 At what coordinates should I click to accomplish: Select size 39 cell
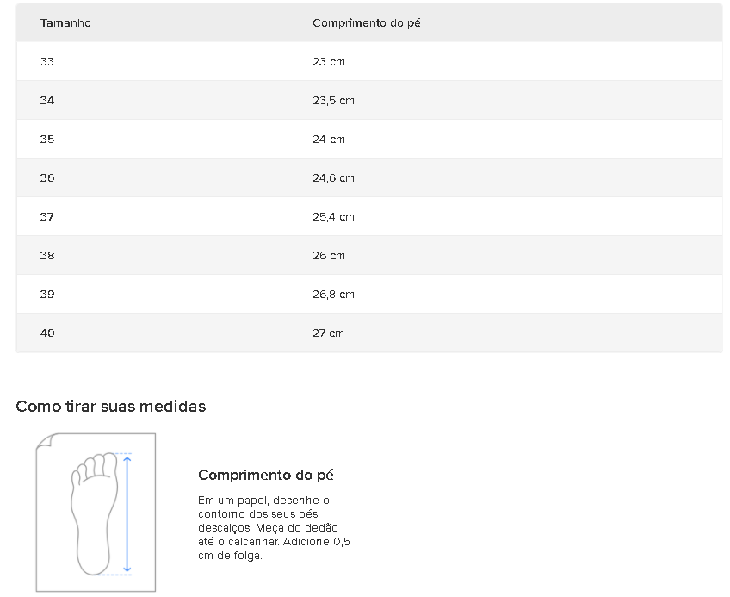[47, 294]
